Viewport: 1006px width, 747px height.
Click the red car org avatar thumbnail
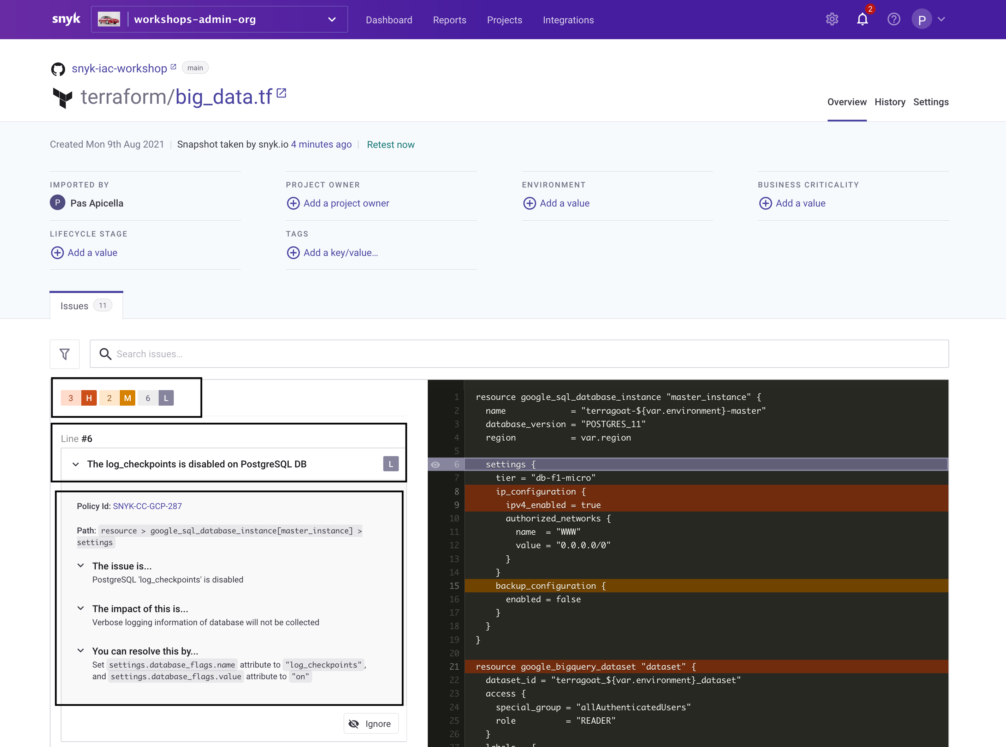tap(109, 19)
